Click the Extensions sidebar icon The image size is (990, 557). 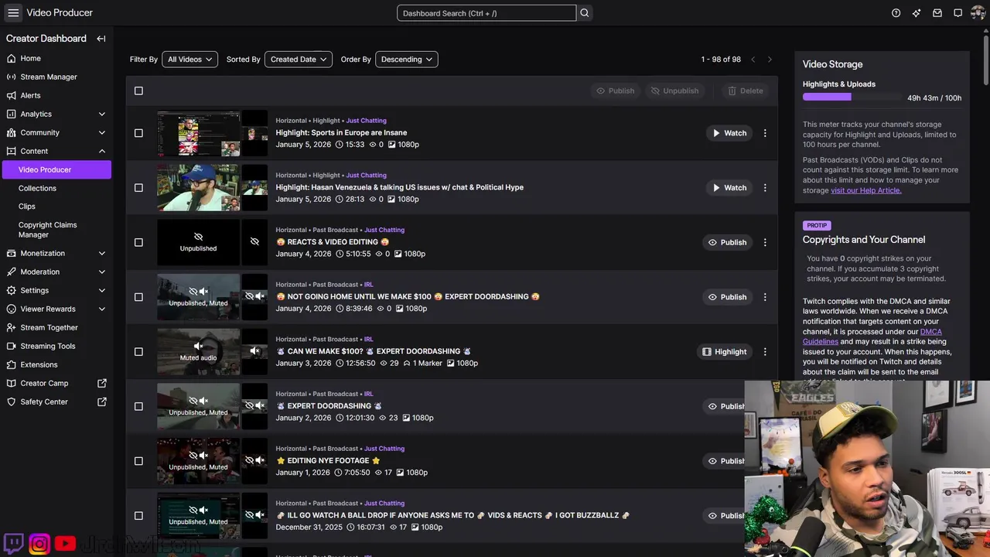11,364
